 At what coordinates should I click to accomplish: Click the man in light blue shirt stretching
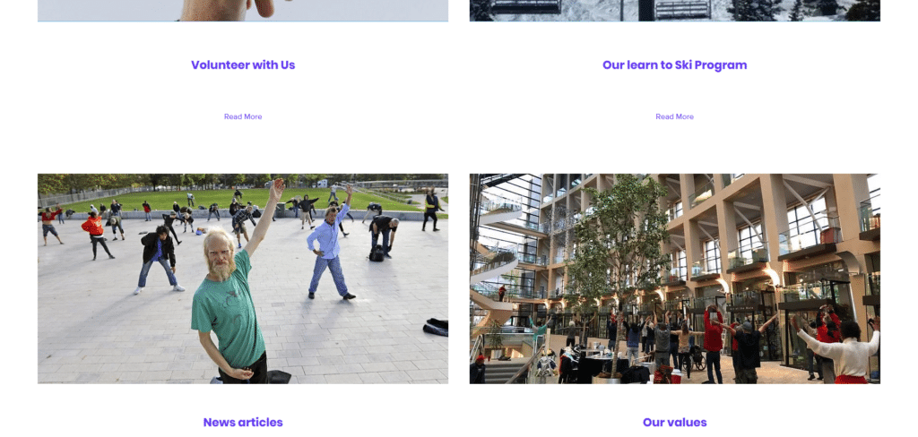330,245
